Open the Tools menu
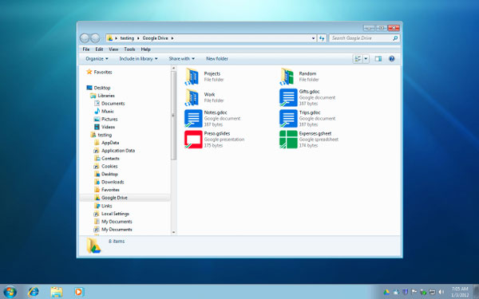Screen dimensions: 479x299 click(x=129, y=49)
